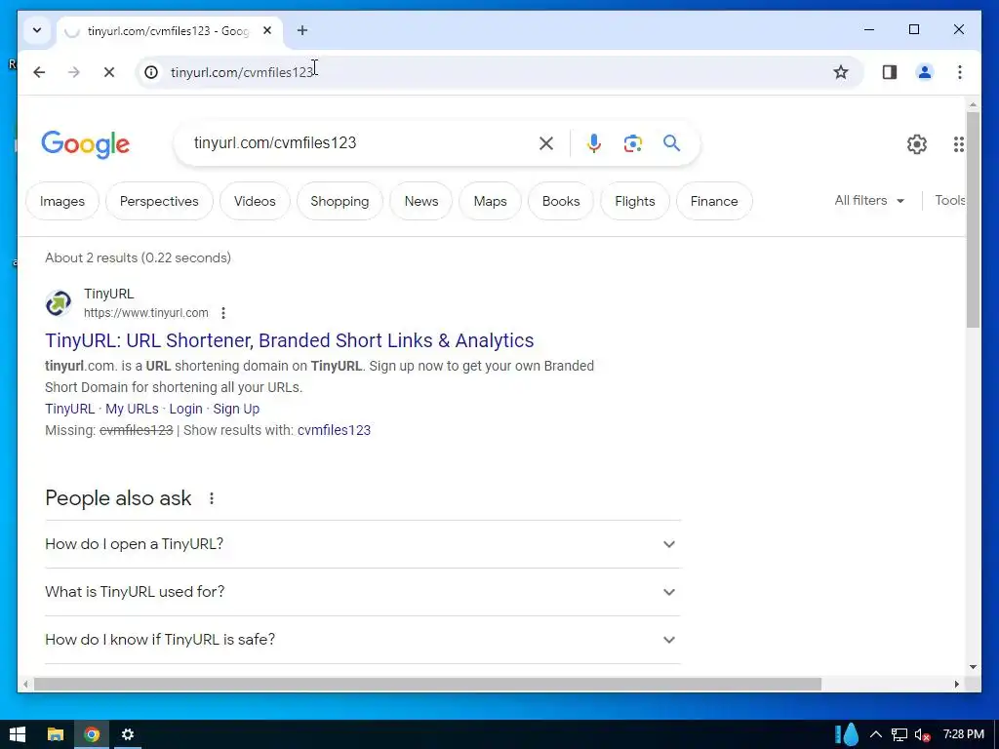999x749 pixels.
Task: Expand 'What is TinyURL used for?'
Action: coord(363,592)
